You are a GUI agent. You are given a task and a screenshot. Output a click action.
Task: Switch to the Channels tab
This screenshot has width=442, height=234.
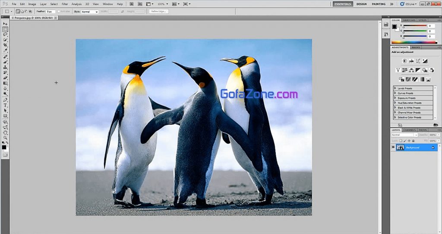click(x=409, y=130)
